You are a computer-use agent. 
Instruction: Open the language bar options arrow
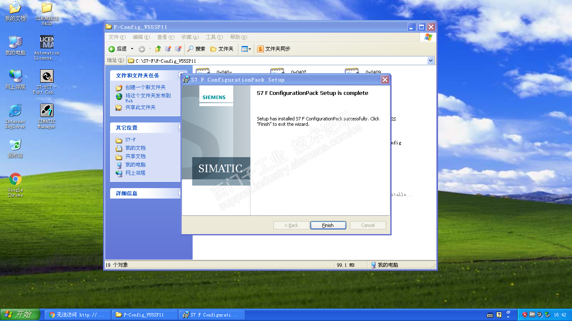tap(508, 316)
